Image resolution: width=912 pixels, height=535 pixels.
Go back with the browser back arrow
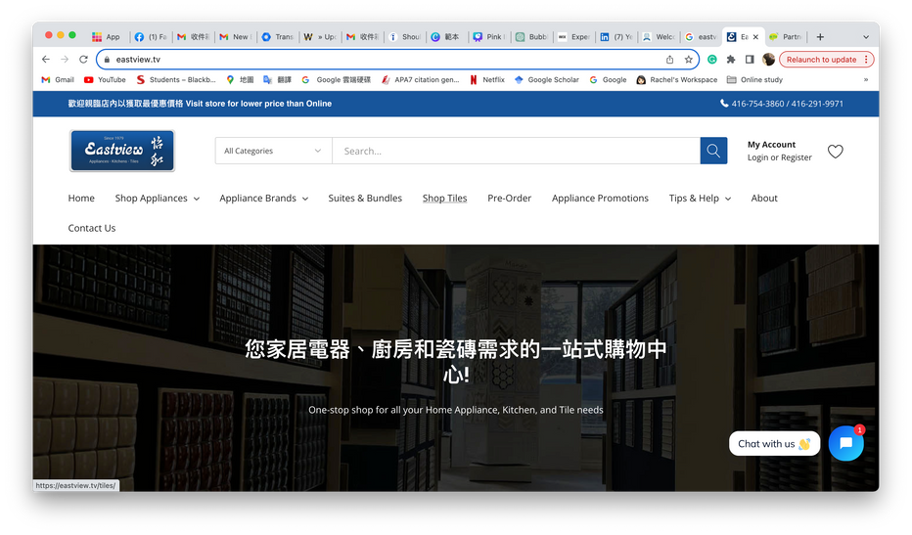pos(46,60)
